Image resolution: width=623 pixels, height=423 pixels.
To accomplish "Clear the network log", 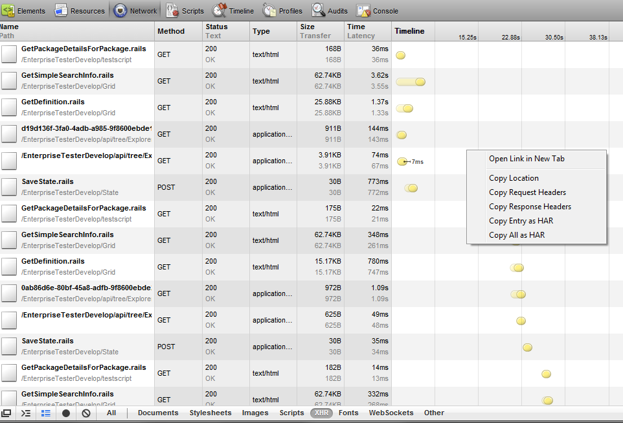I will (85, 413).
